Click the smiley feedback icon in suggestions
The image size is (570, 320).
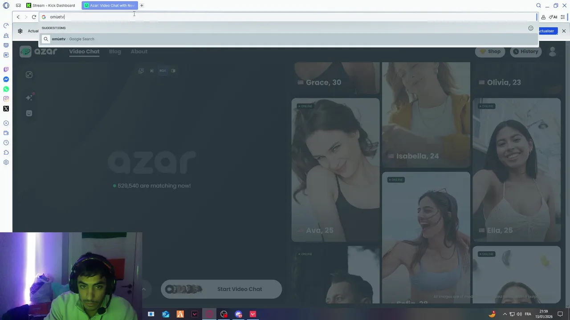tap(531, 28)
